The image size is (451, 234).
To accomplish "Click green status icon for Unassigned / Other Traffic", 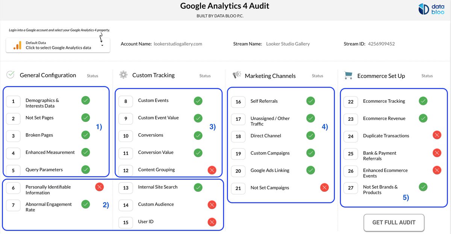I will tap(310, 118).
